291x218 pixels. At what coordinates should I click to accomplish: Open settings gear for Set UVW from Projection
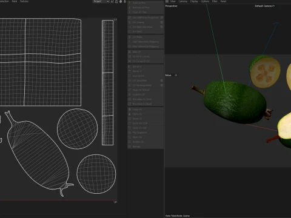click(x=162, y=18)
